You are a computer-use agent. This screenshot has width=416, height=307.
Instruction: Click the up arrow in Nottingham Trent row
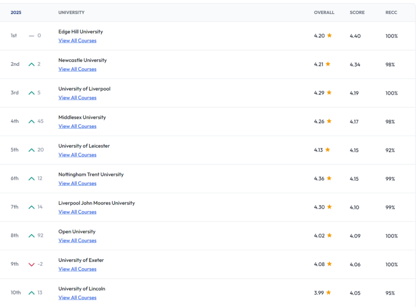pyautogui.click(x=32, y=179)
